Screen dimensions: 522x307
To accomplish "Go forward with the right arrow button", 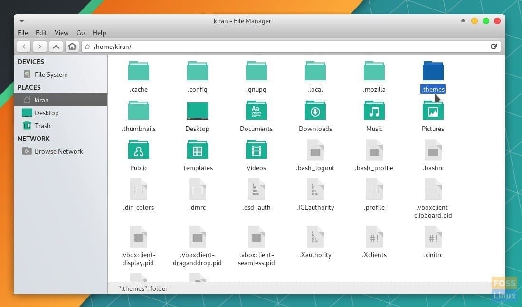I will click(39, 47).
